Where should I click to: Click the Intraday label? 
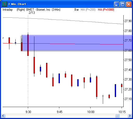tap(8, 10)
